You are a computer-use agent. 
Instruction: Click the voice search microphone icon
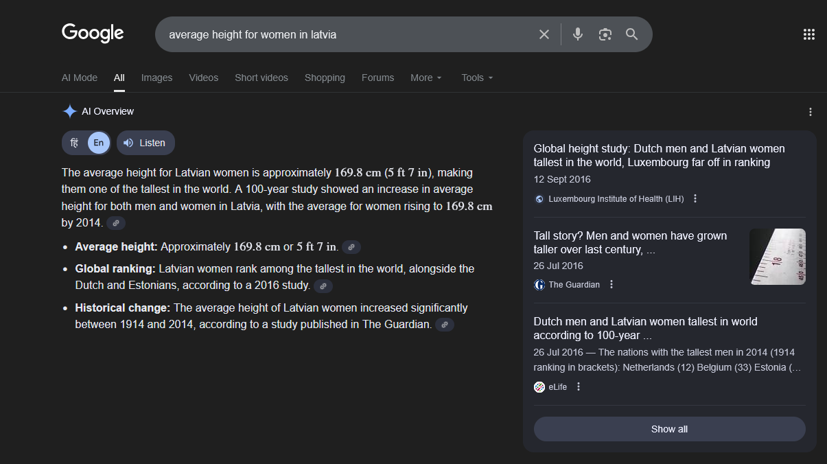[578, 34]
